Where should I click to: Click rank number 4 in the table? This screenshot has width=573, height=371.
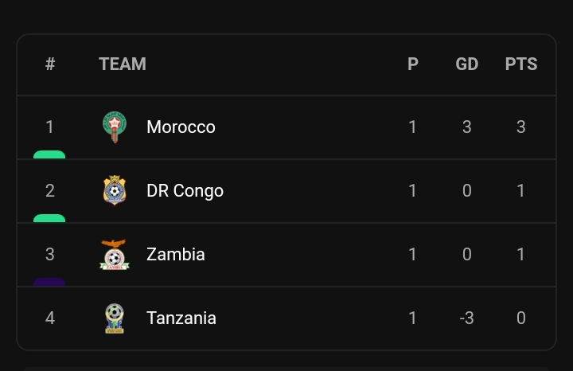(x=50, y=318)
